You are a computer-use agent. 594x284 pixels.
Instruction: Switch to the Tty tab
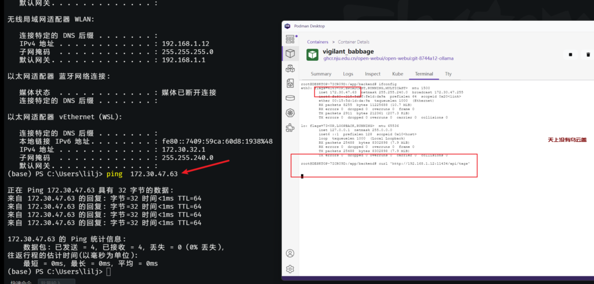point(448,74)
